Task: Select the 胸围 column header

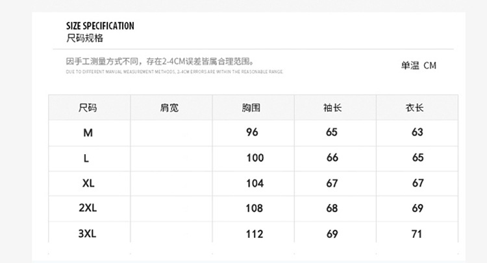Action: pyautogui.click(x=251, y=108)
